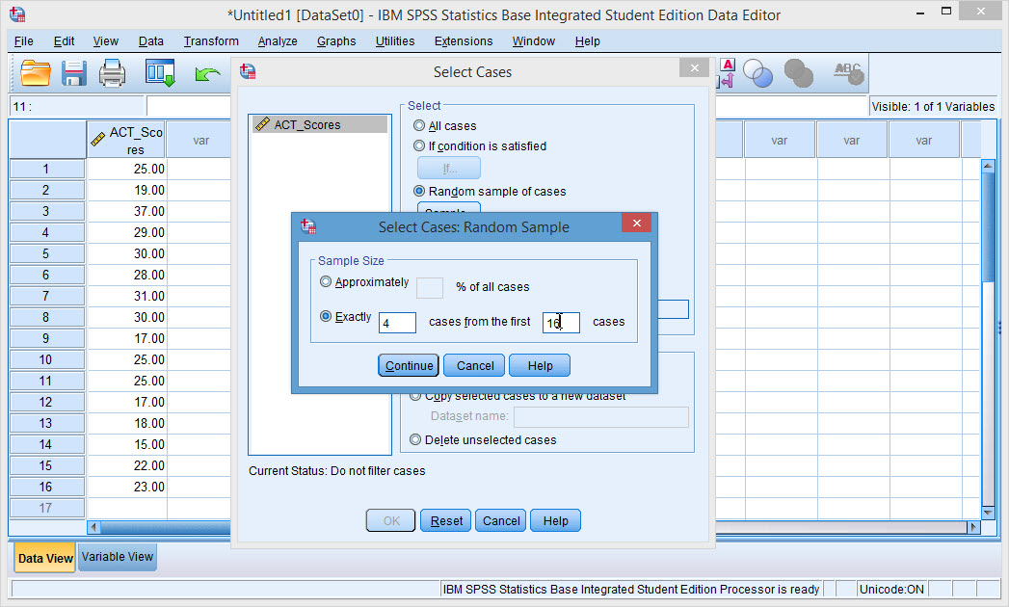Open the Recall recent dialogs icon
Viewport: 1009px width, 607px height.
[x=160, y=72]
